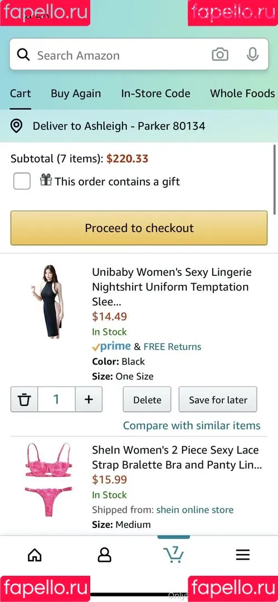Go to Home via bottom bar icon
The height and width of the screenshot is (602, 278).
[x=35, y=555]
